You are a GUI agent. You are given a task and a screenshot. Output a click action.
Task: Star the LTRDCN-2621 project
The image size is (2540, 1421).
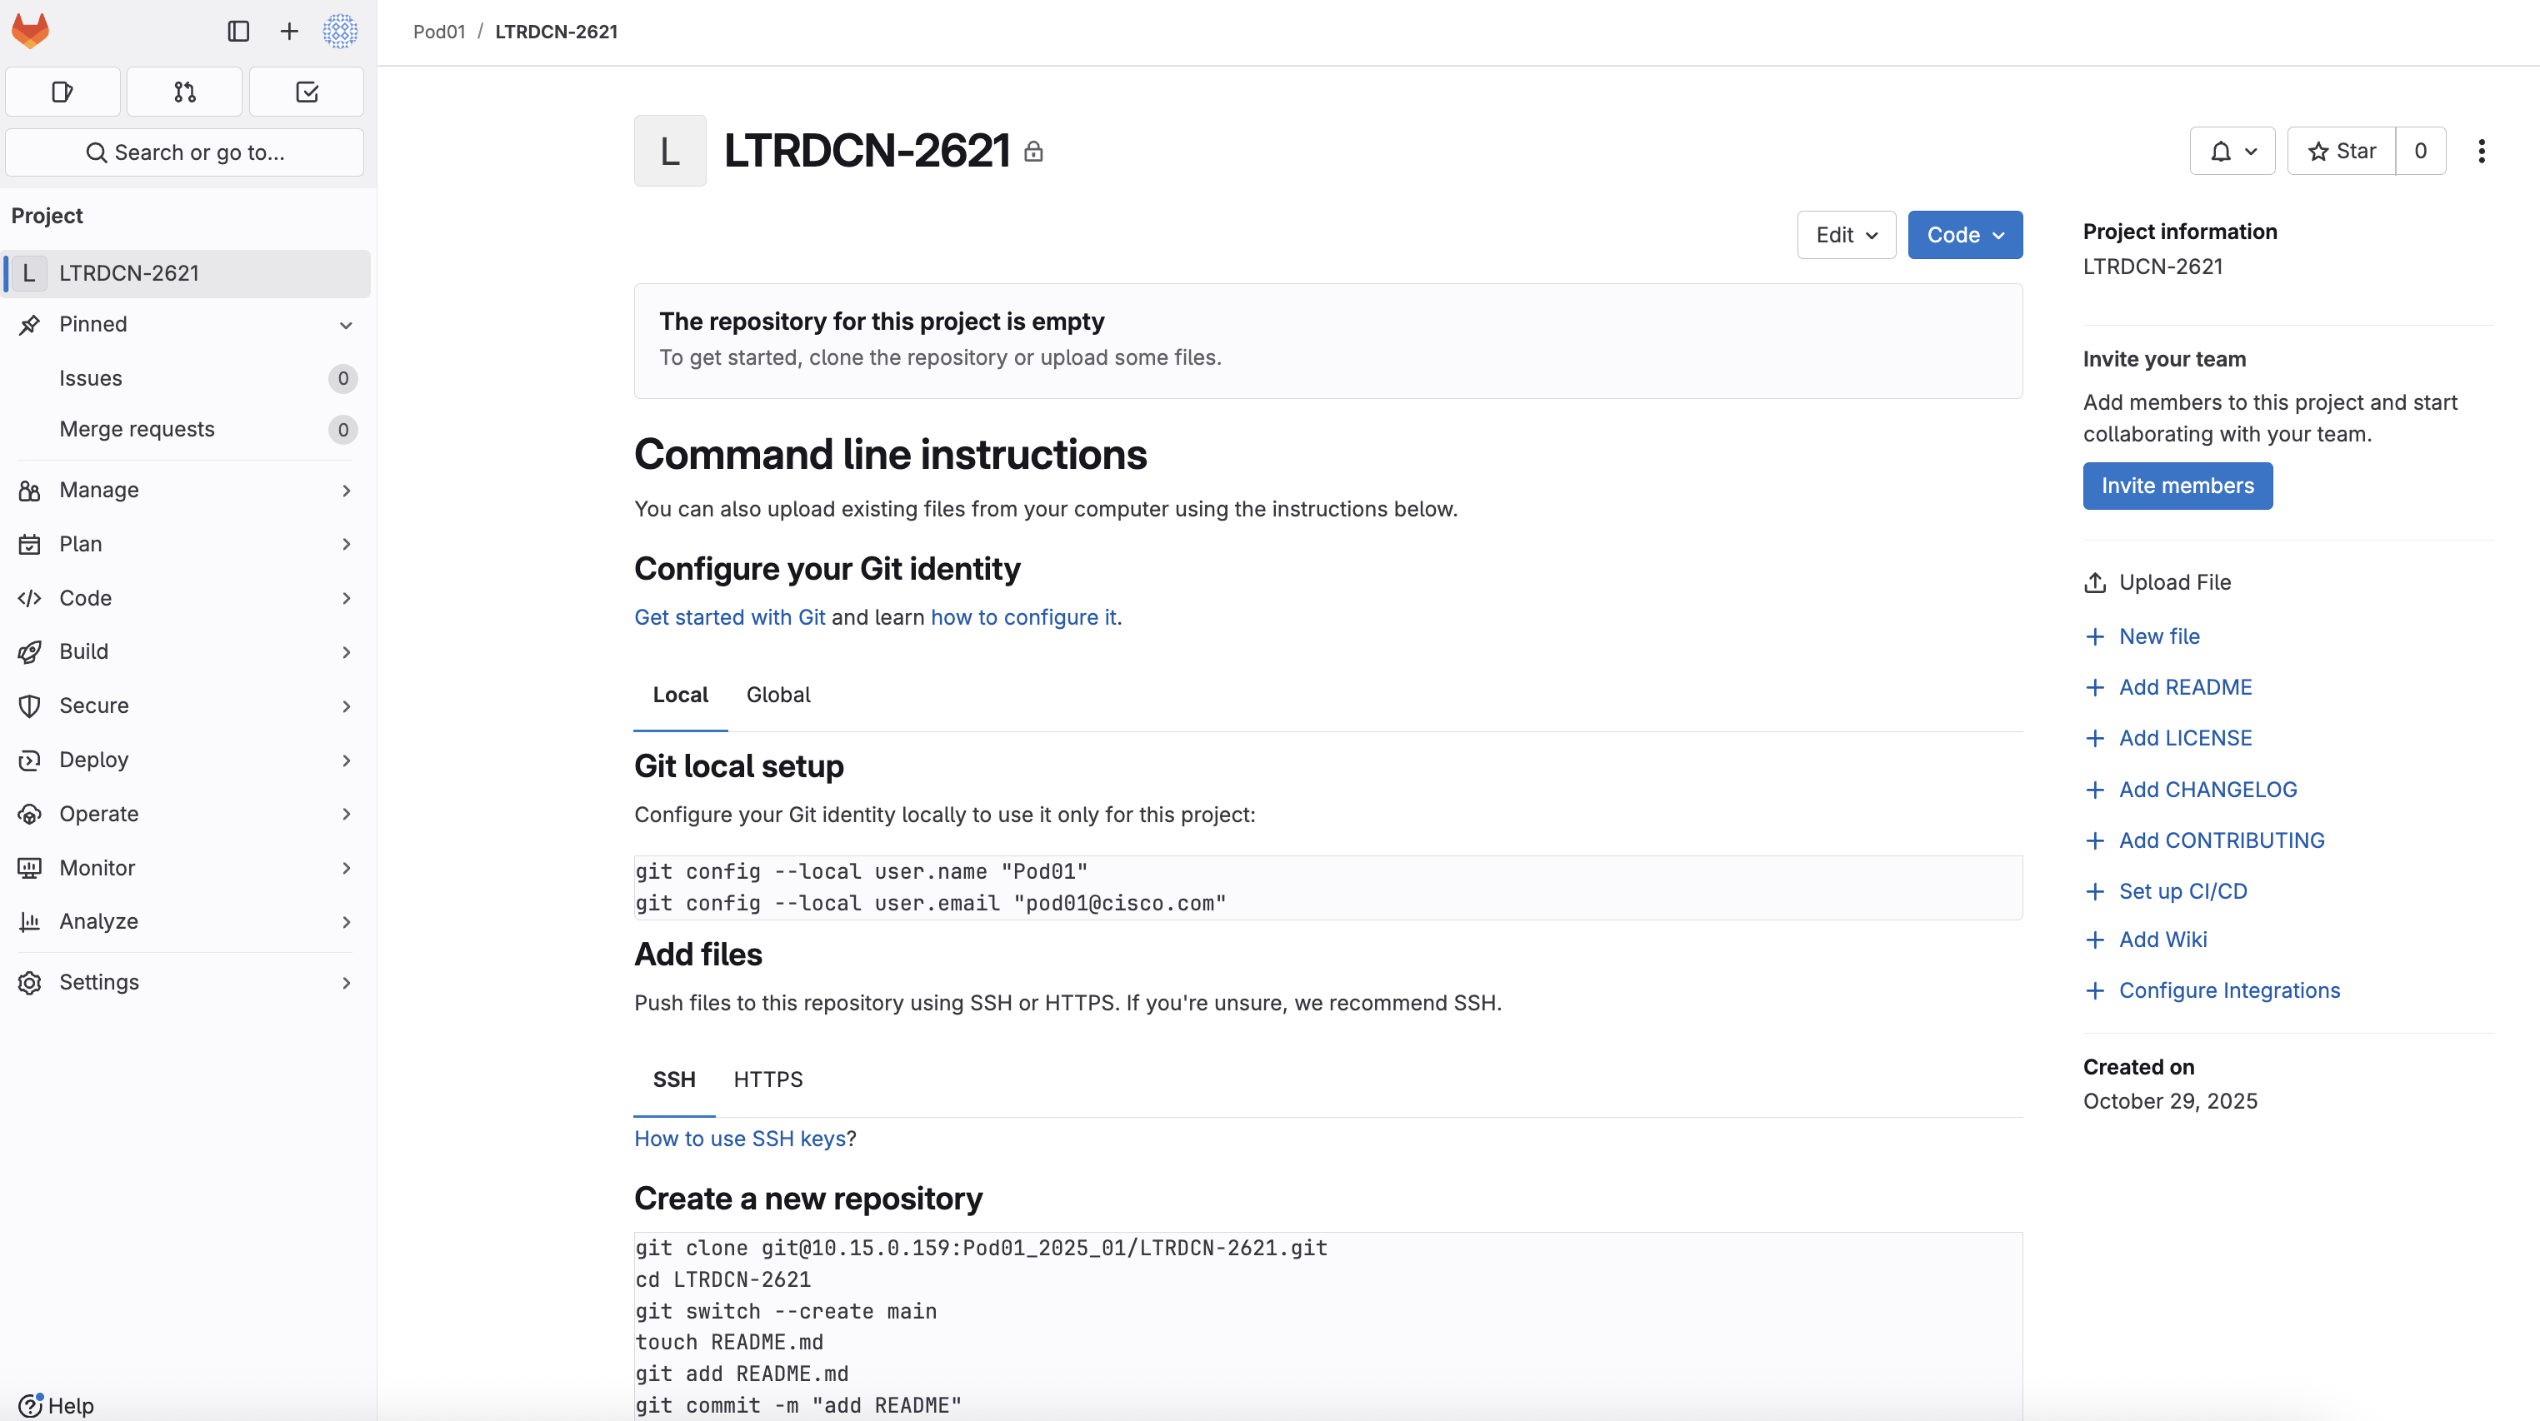[2342, 151]
